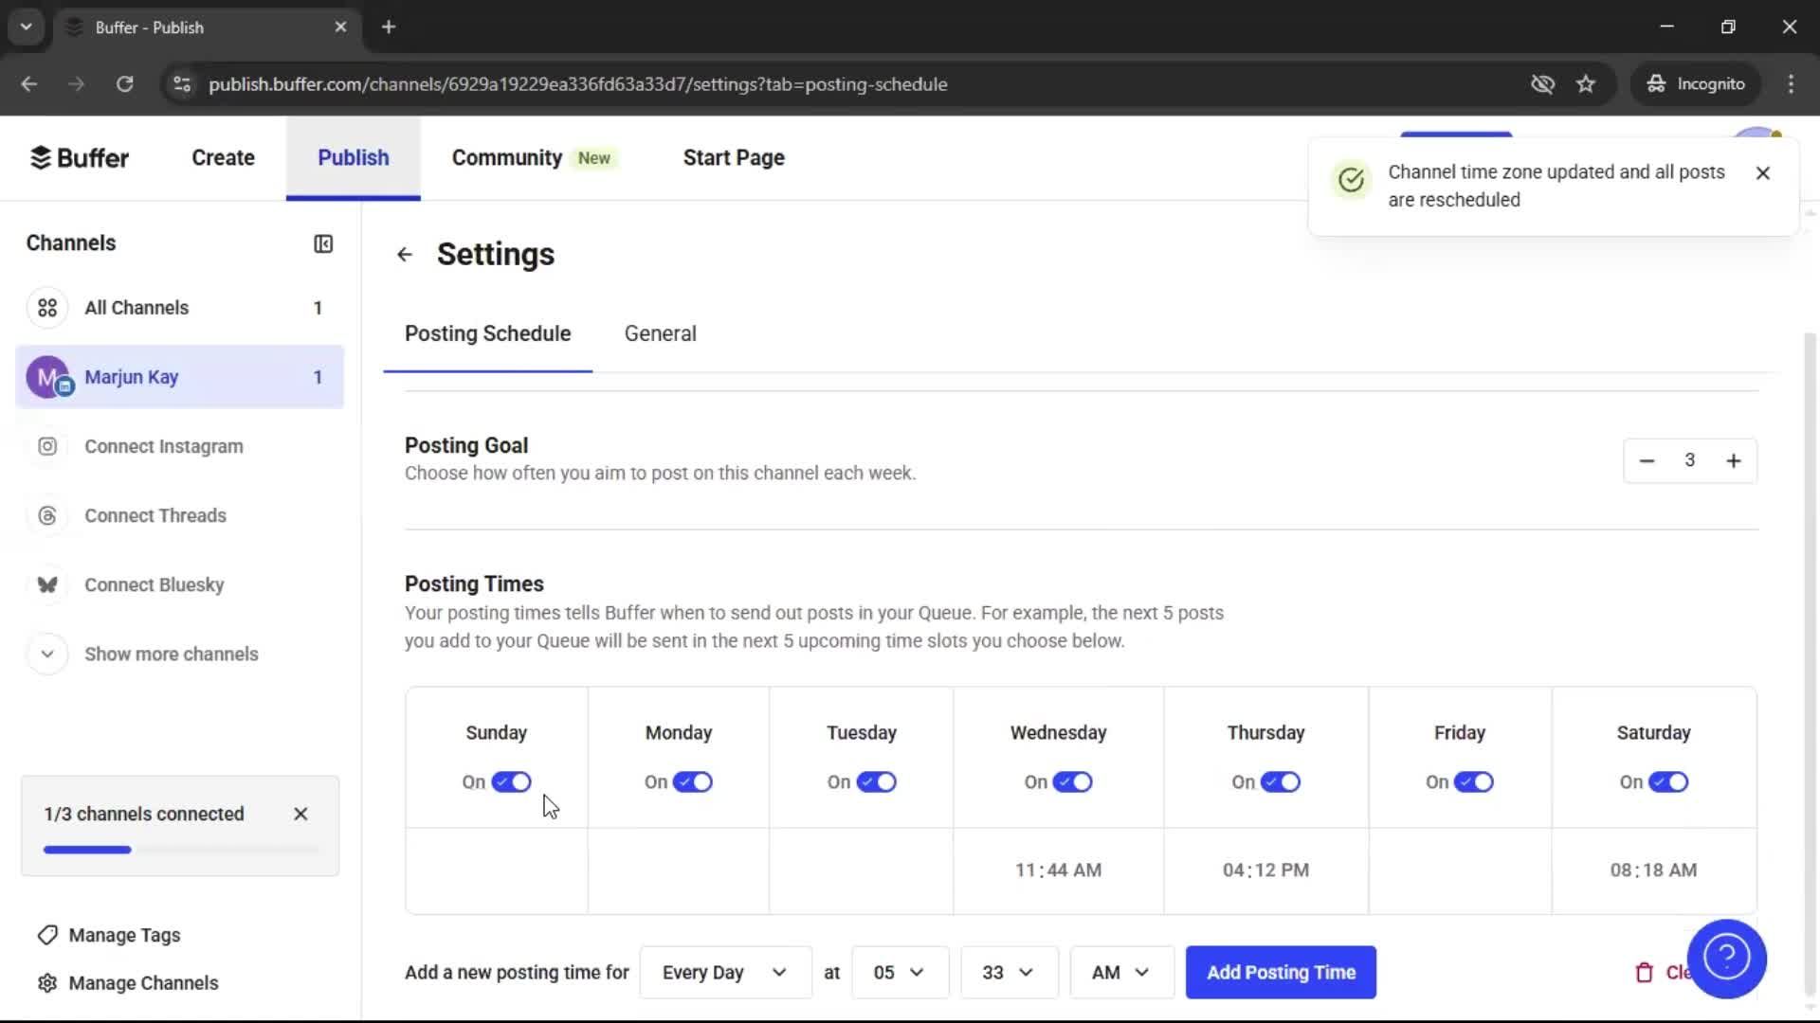Screen dimensions: 1820x1023
Task: Collapse the Channels sidebar panel
Action: (x=322, y=243)
